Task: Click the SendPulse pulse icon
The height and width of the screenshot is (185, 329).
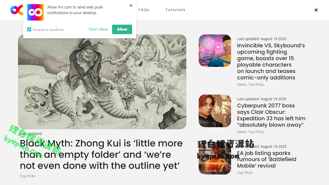Action: pyautogui.click(x=29, y=30)
